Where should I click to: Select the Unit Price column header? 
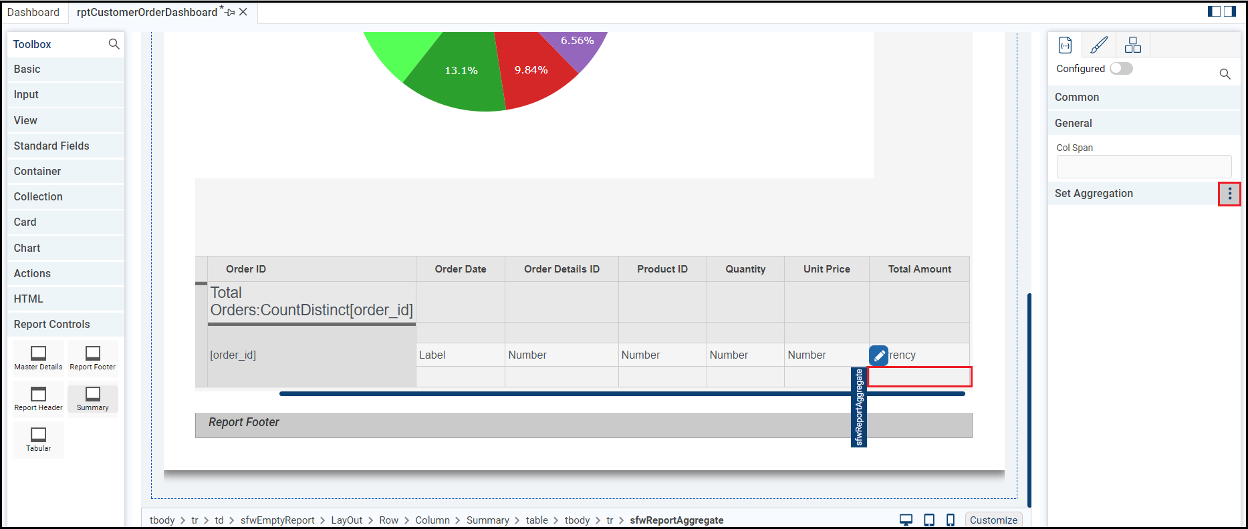coord(827,269)
